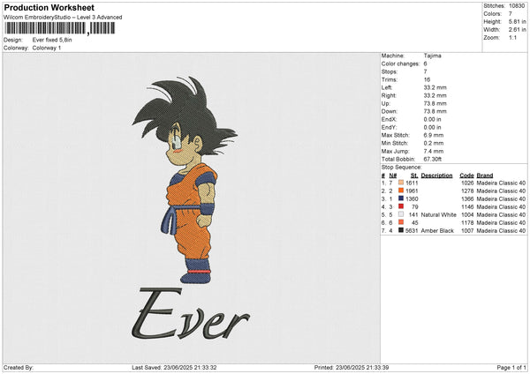Select stitch count 1961 in stop 2
The height and width of the screenshot is (374, 530).
pyautogui.click(x=412, y=191)
